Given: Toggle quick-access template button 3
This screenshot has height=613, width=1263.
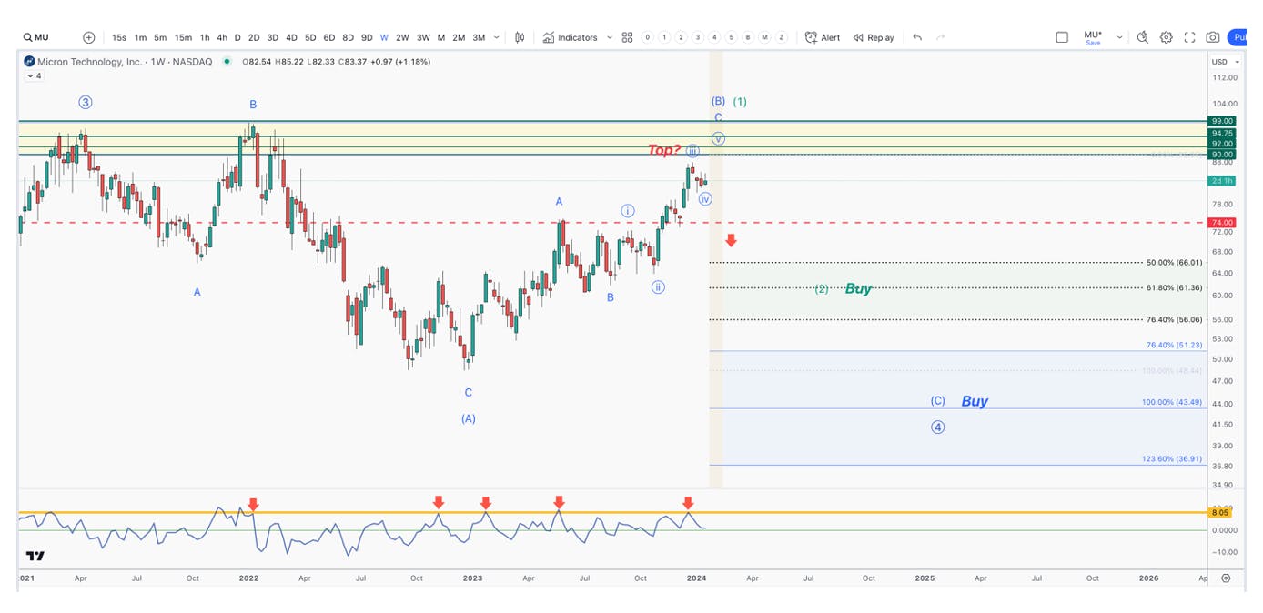Looking at the screenshot, I should pos(697,37).
